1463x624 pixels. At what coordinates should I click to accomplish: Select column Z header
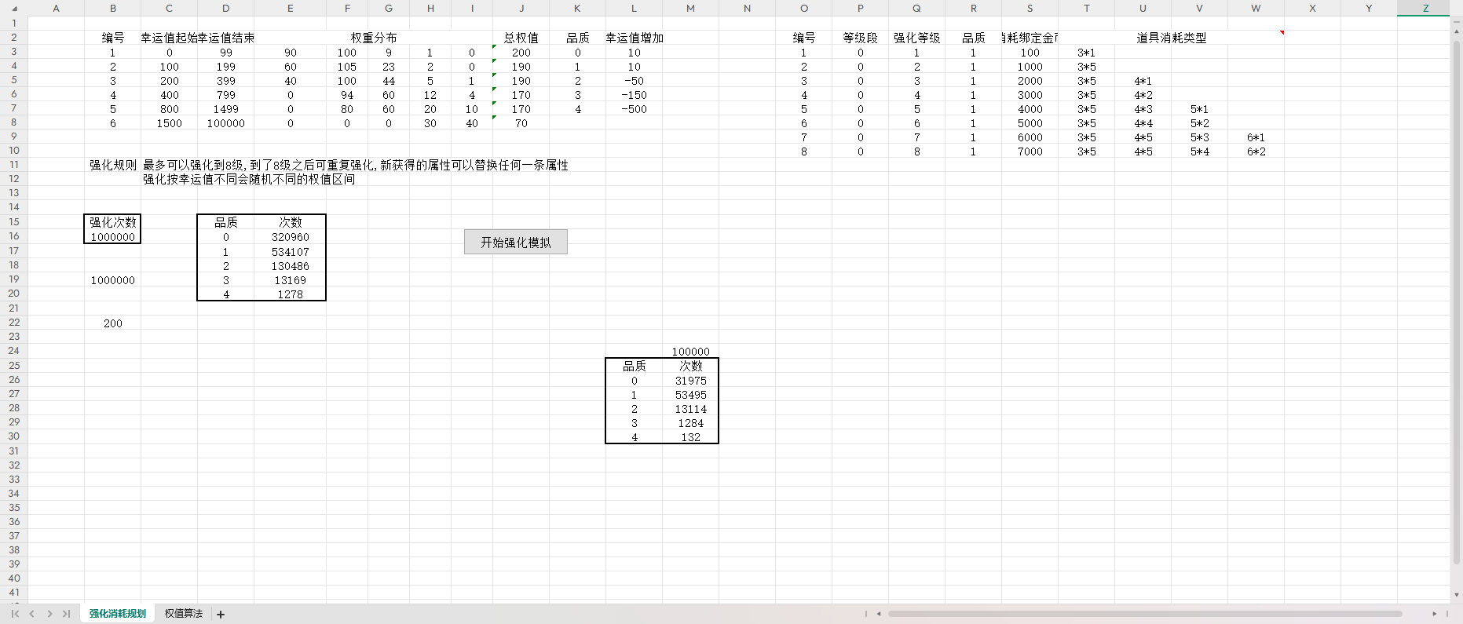(1425, 8)
